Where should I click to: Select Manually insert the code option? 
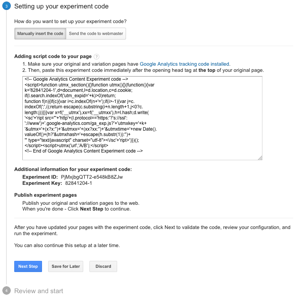(x=40, y=33)
